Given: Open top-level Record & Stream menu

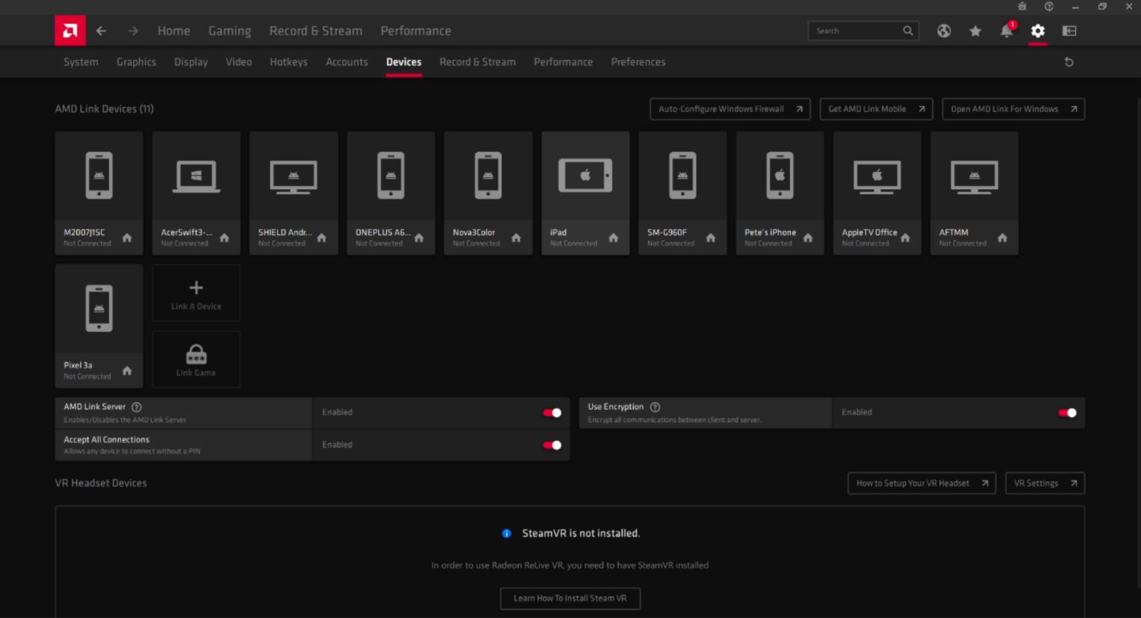Looking at the screenshot, I should (316, 31).
